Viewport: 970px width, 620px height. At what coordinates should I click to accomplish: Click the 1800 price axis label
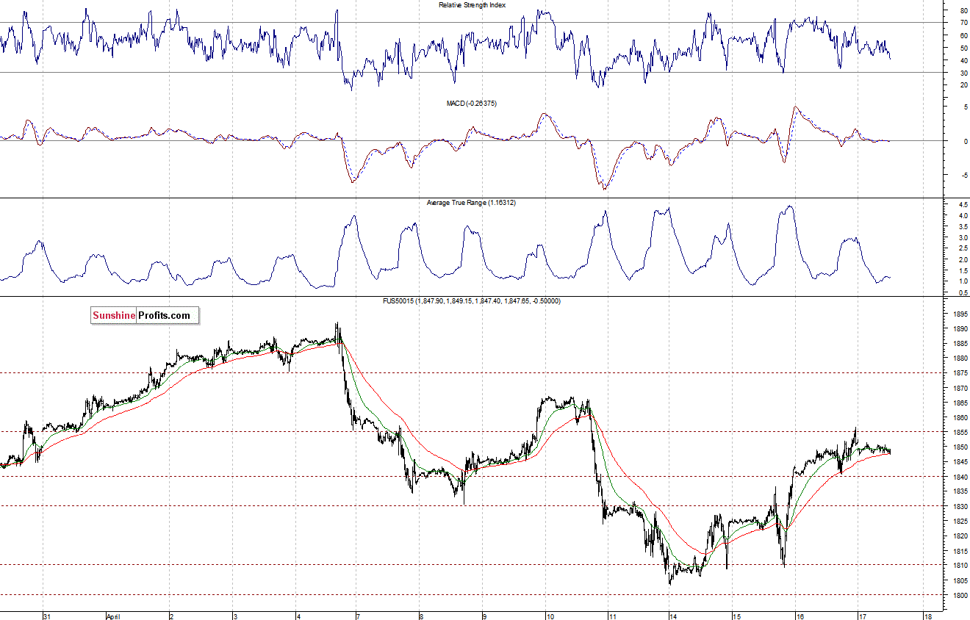(x=960, y=595)
